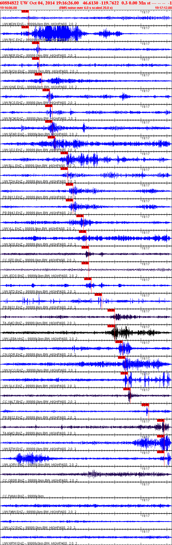Select the red pick flag on UW.GLK trace
Image resolution: width=172 pixels, height=545 pixels.
[124, 373]
